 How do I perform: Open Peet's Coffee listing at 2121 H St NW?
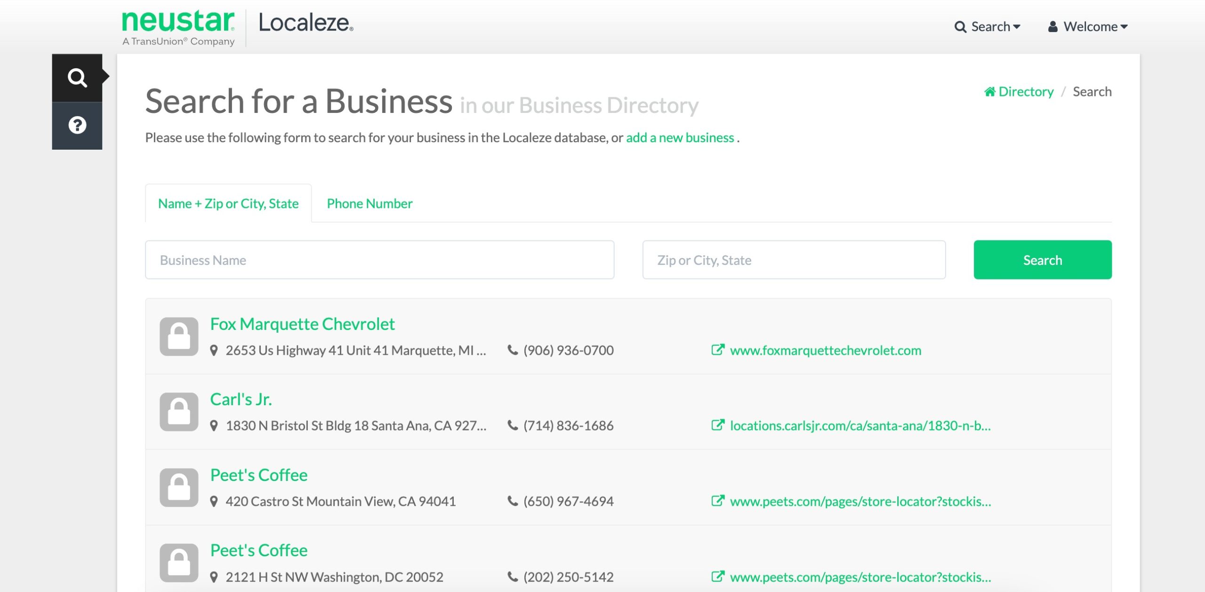point(259,550)
